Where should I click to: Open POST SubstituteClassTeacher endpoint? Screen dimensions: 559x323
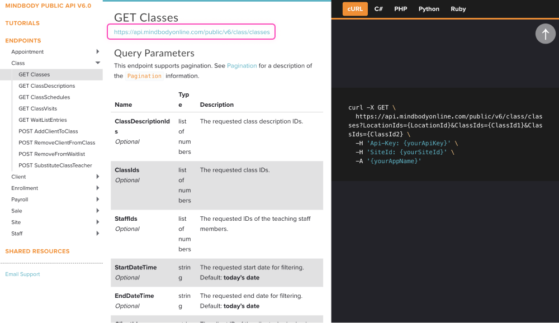(55, 165)
